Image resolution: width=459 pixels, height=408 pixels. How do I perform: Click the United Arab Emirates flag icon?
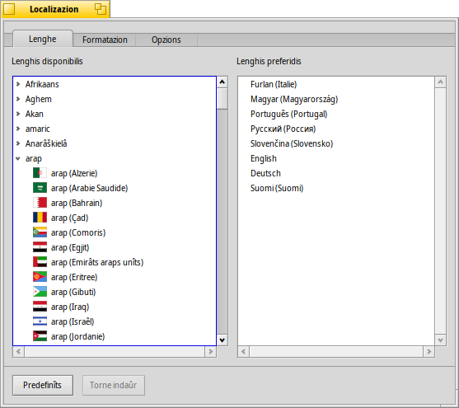(x=40, y=262)
